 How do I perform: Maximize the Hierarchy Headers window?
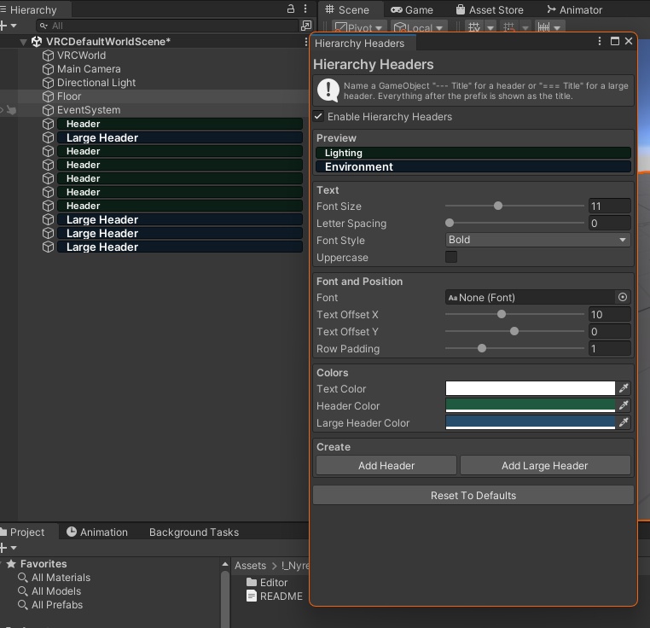(x=615, y=41)
